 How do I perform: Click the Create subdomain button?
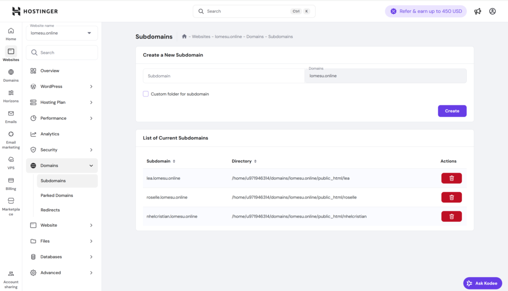(x=452, y=111)
